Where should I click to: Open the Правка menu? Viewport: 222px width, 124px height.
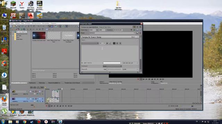(x=18, y=23)
